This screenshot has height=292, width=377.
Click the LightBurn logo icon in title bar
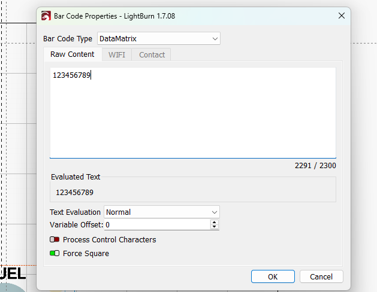tap(46, 16)
